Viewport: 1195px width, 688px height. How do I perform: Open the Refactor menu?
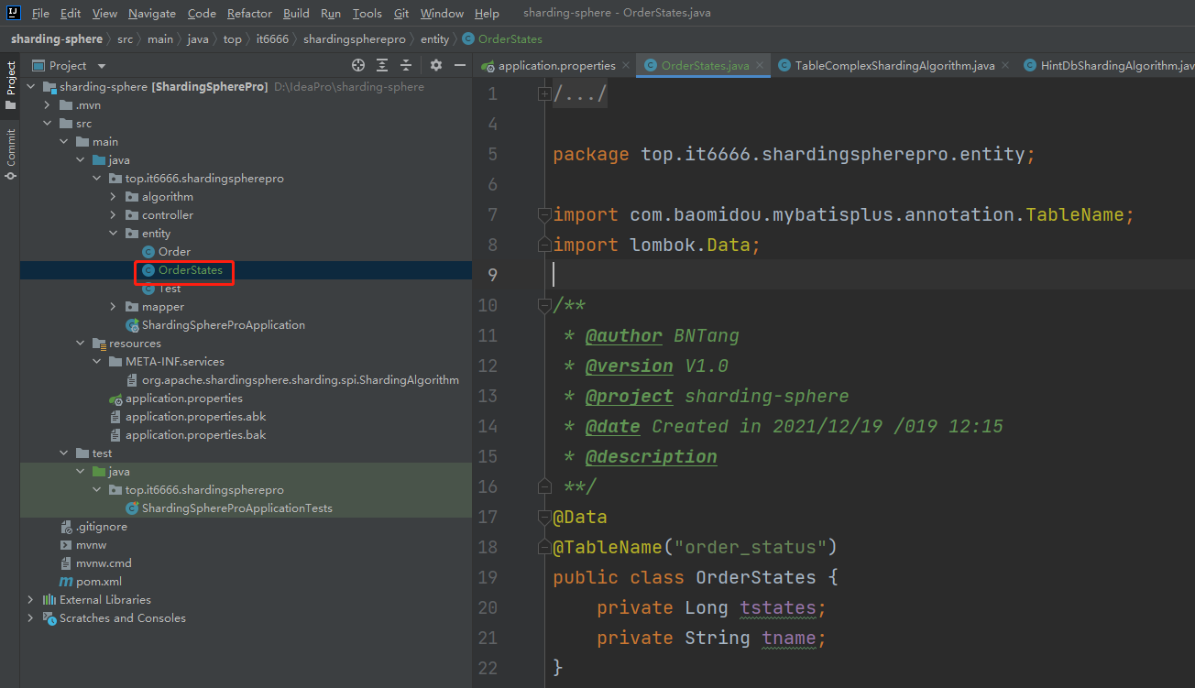(249, 13)
